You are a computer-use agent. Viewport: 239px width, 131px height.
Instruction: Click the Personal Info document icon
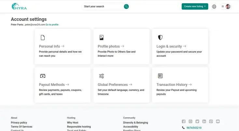coord(43,37)
